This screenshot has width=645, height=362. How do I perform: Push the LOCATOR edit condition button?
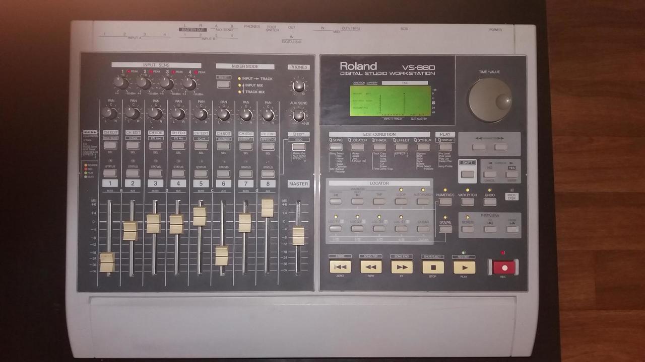pyautogui.click(x=358, y=147)
